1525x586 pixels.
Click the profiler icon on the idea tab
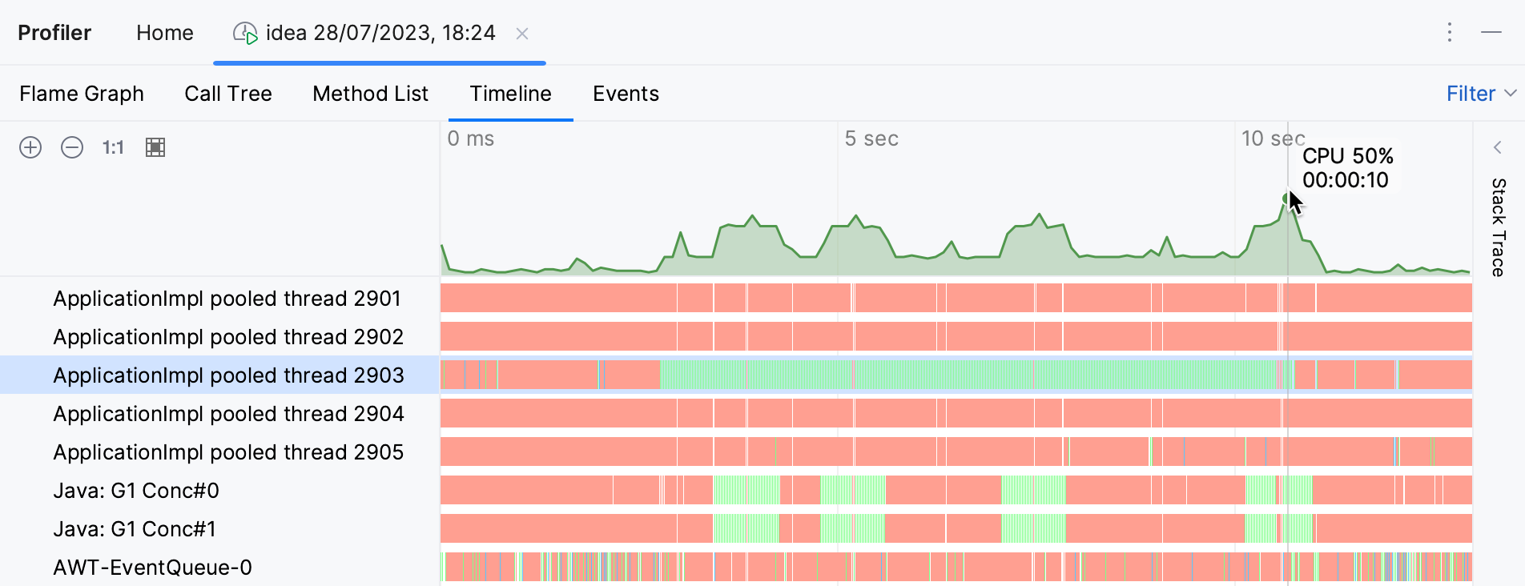click(x=244, y=33)
